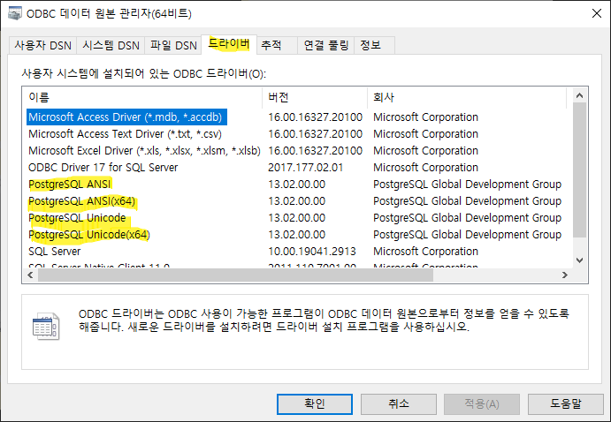Click version 13.02.00.00 of PostgreSQL ANSI row
This screenshot has height=422, width=611.
tap(296, 184)
